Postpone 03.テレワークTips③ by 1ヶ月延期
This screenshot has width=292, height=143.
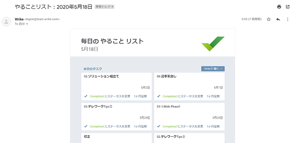(140, 126)
